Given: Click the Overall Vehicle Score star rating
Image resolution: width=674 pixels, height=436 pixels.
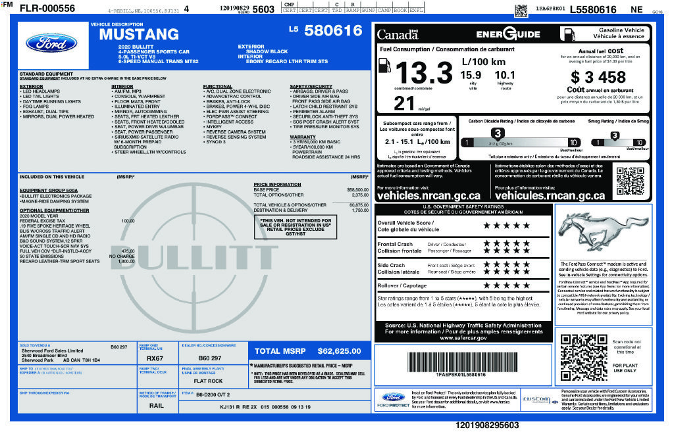Looking at the screenshot, I should pyautogui.click(x=506, y=226).
